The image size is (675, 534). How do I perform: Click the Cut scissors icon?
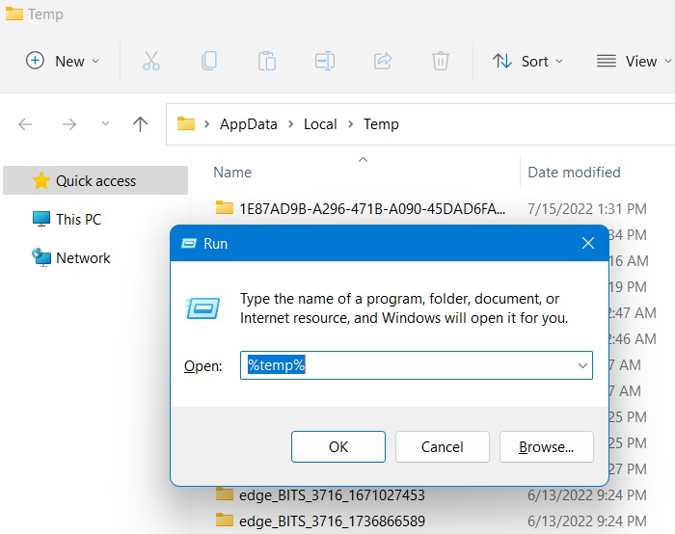pos(151,61)
